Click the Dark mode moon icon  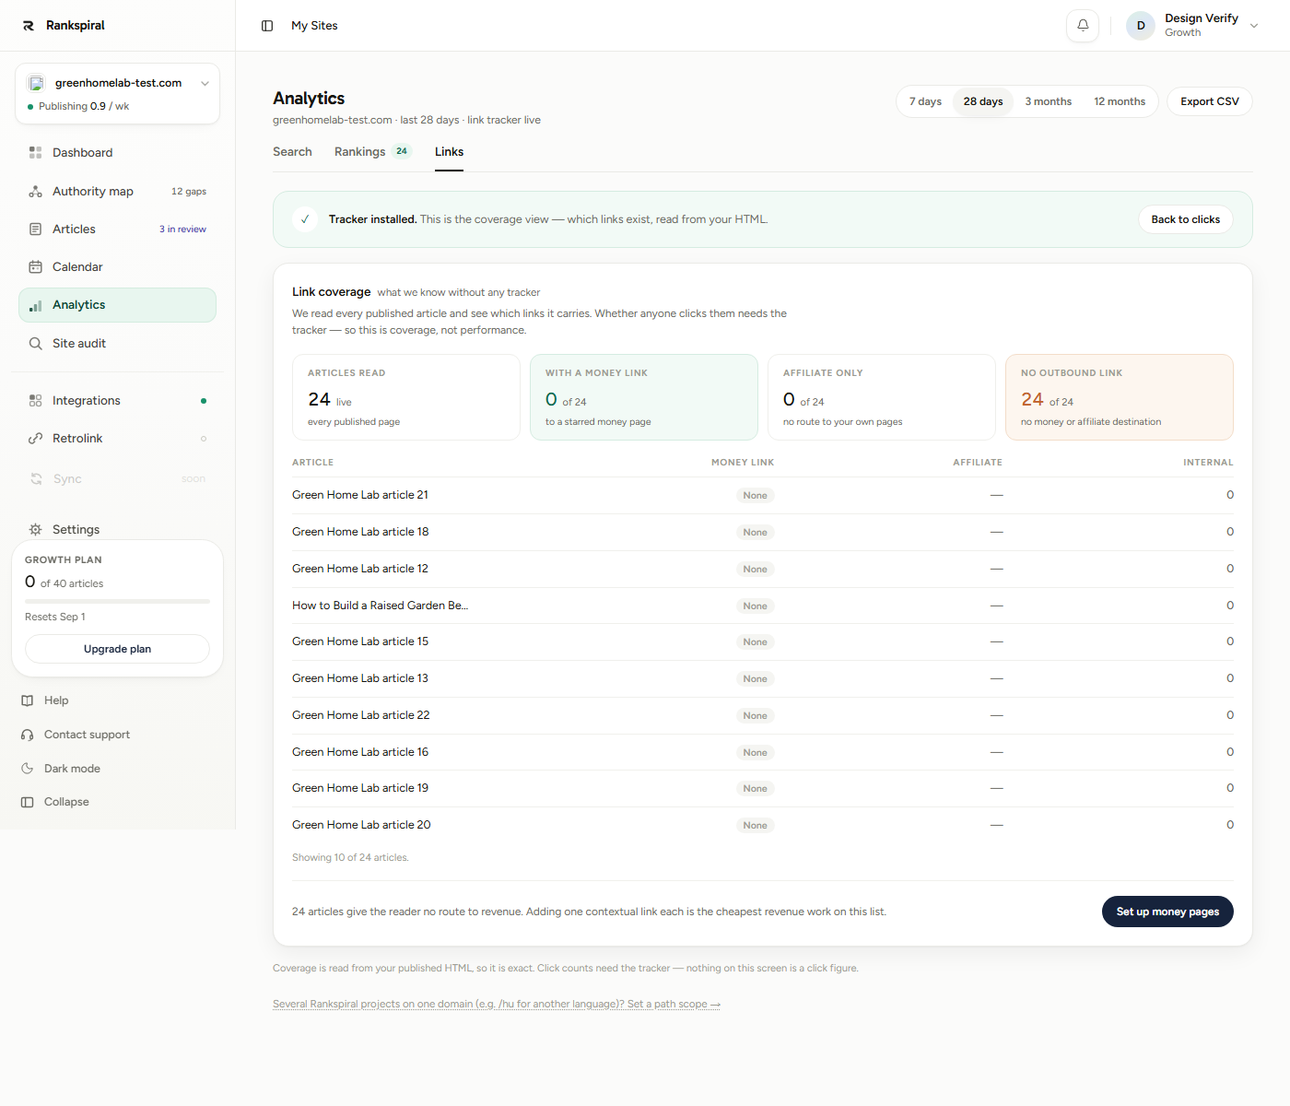(x=28, y=769)
